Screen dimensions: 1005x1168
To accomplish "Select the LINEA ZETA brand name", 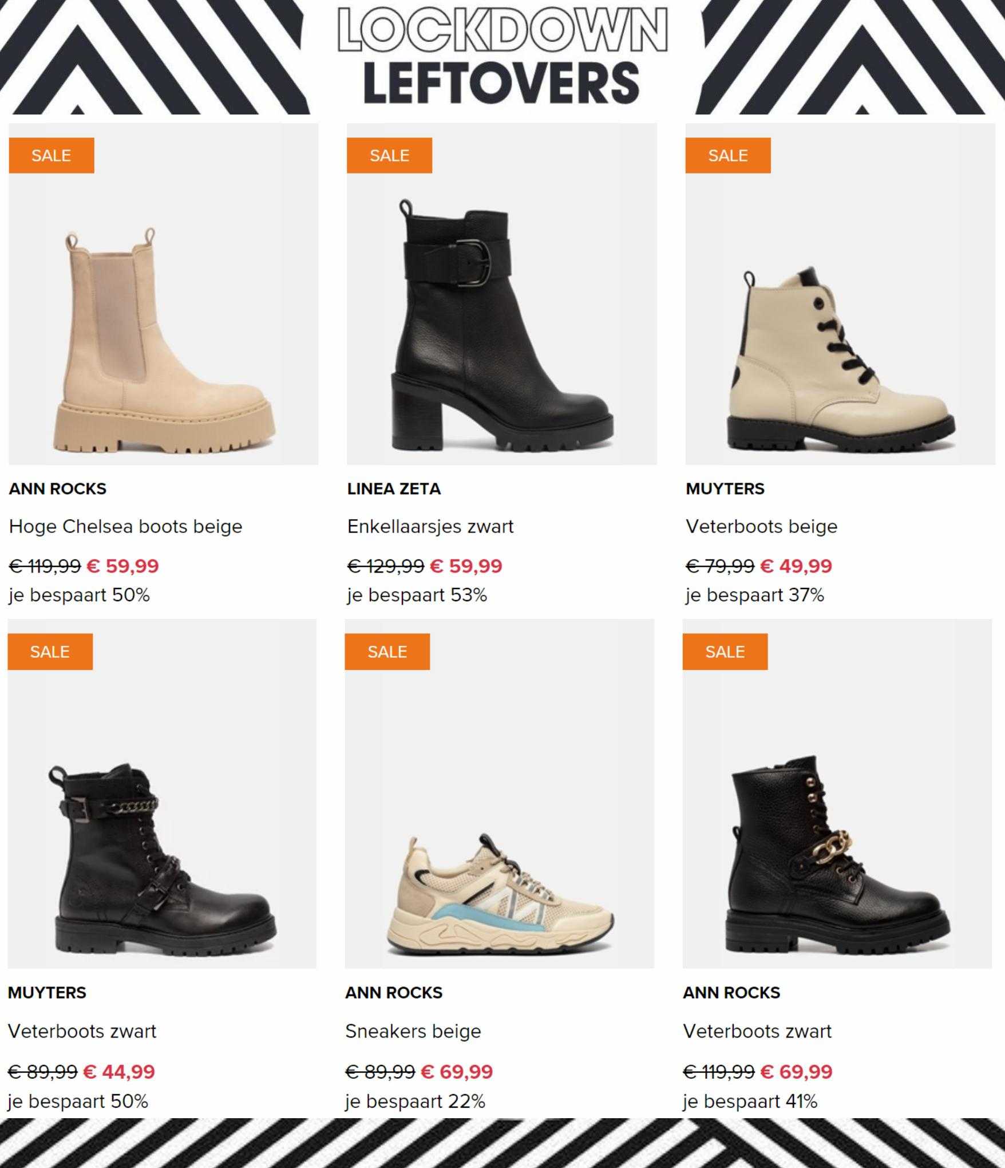I will [394, 488].
